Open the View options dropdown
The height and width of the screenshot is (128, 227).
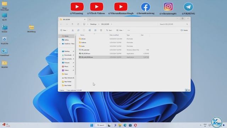120,30
